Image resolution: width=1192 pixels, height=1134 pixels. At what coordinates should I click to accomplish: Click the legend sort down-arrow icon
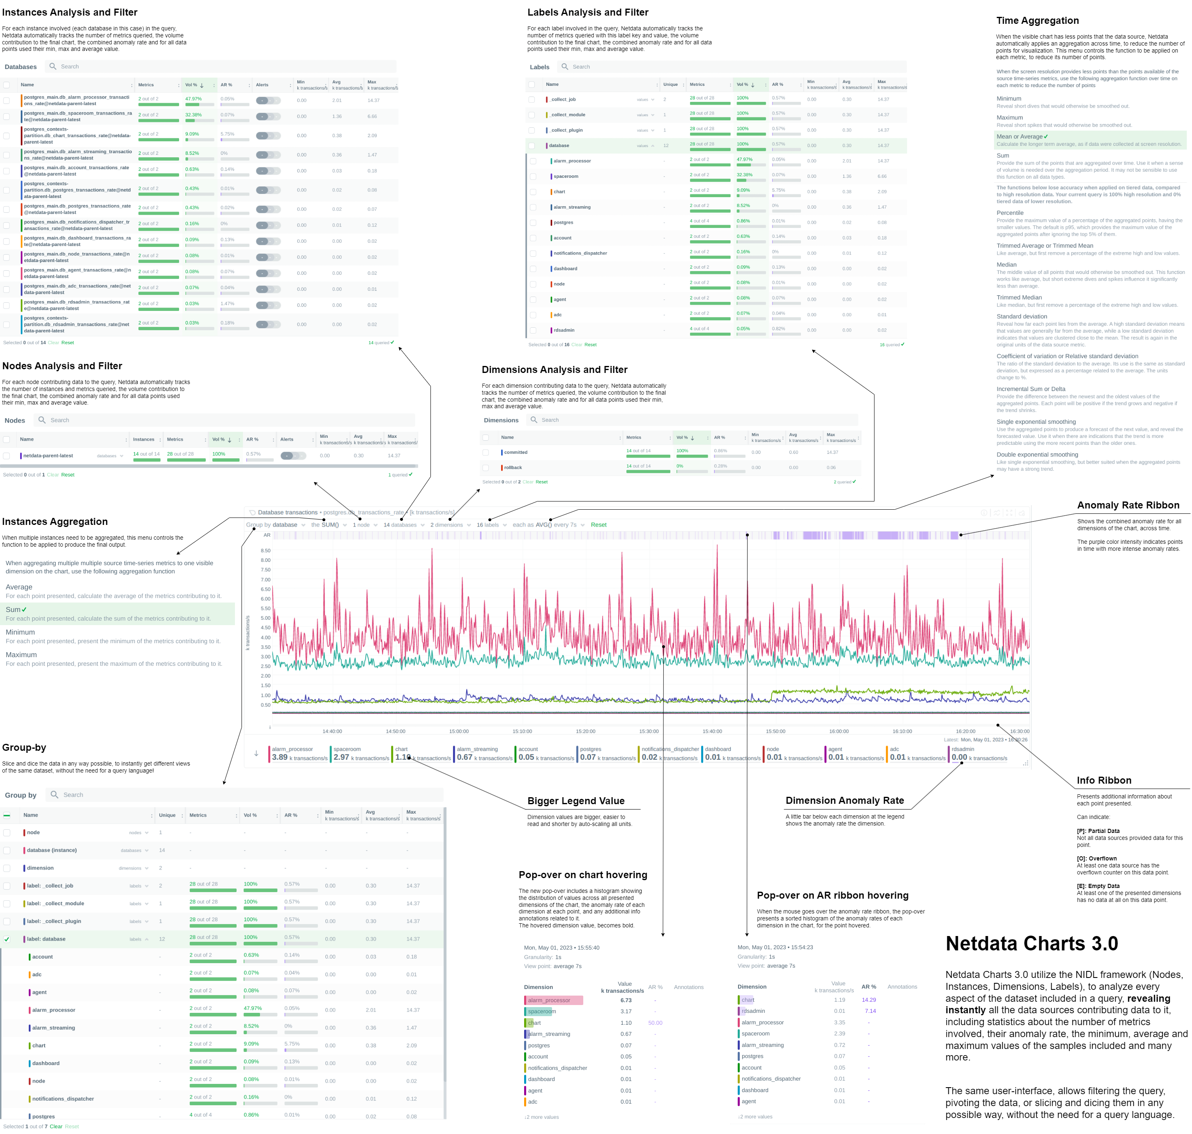(x=256, y=754)
